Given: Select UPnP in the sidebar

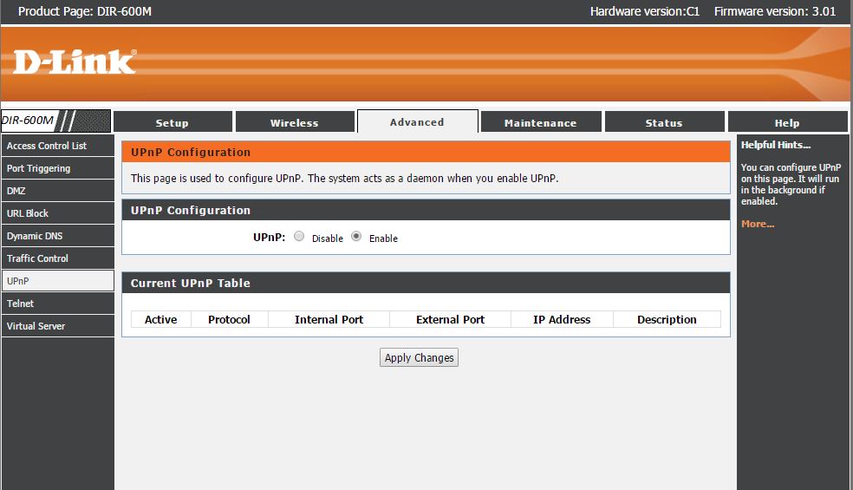Looking at the screenshot, I should click(58, 281).
